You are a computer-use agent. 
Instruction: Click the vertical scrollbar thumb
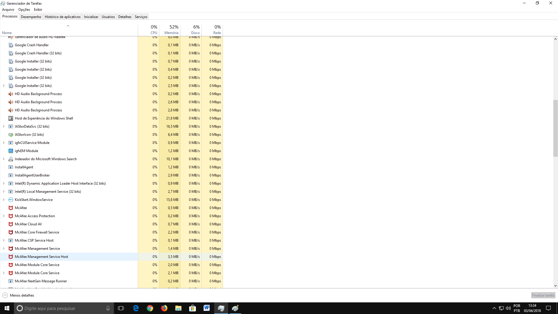(x=555, y=128)
